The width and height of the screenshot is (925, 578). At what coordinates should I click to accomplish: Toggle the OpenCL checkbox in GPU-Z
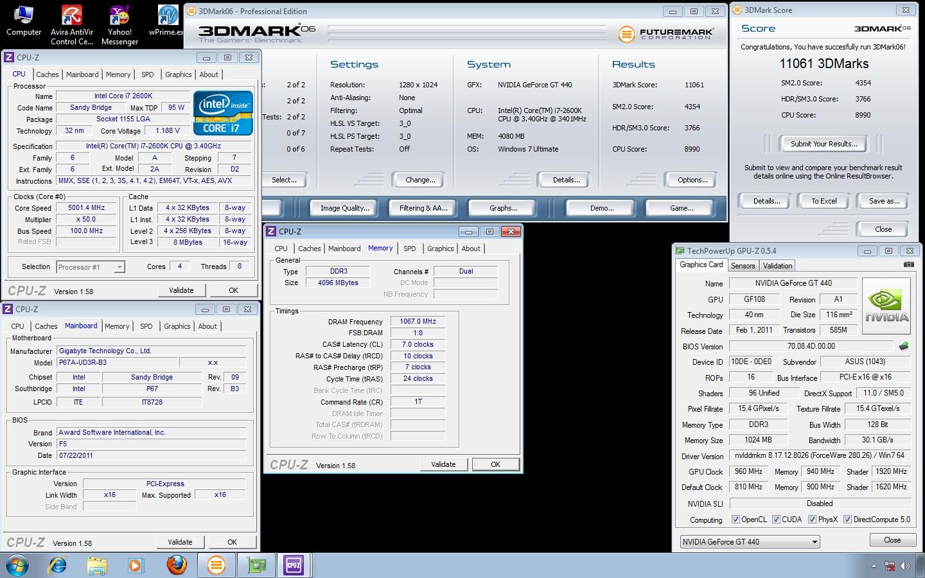736,520
